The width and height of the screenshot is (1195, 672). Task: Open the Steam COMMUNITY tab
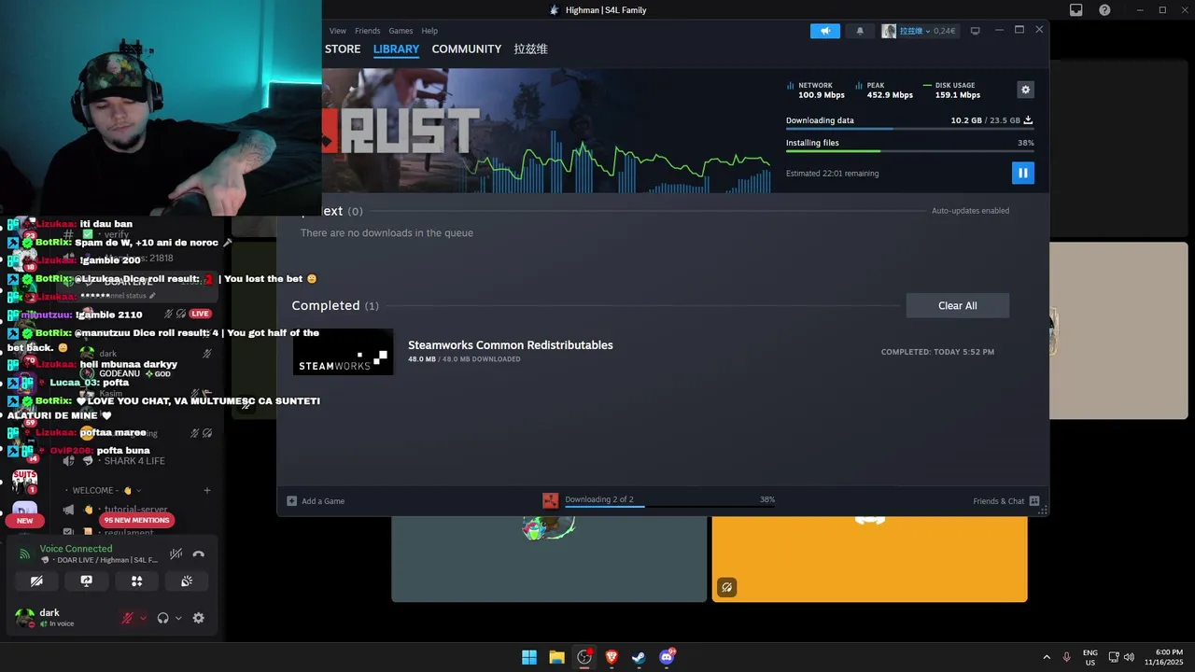[467, 49]
